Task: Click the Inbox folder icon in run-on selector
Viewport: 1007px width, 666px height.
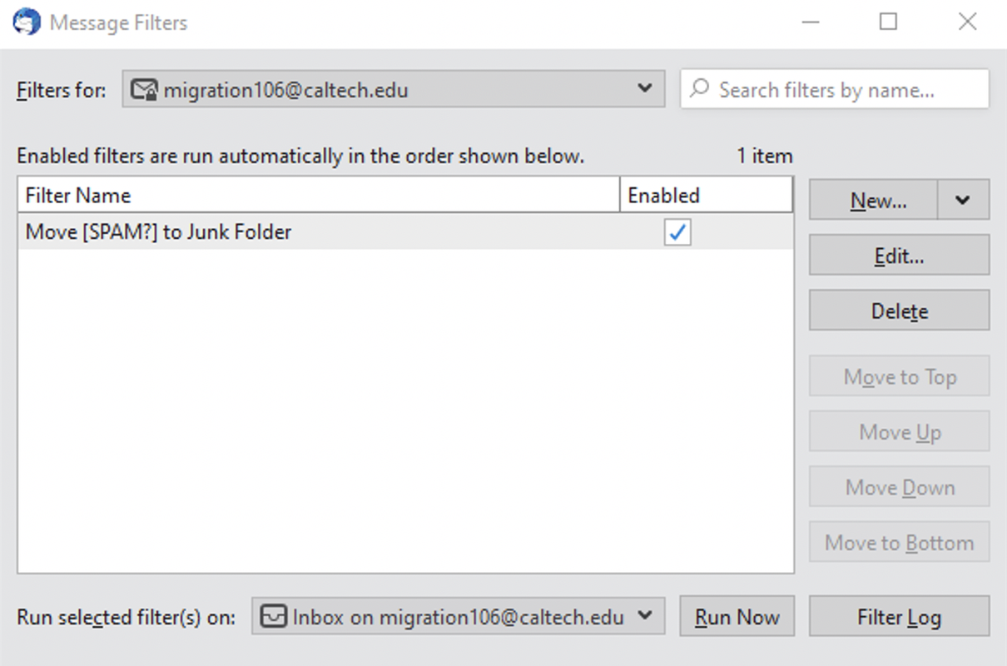Action: (273, 617)
